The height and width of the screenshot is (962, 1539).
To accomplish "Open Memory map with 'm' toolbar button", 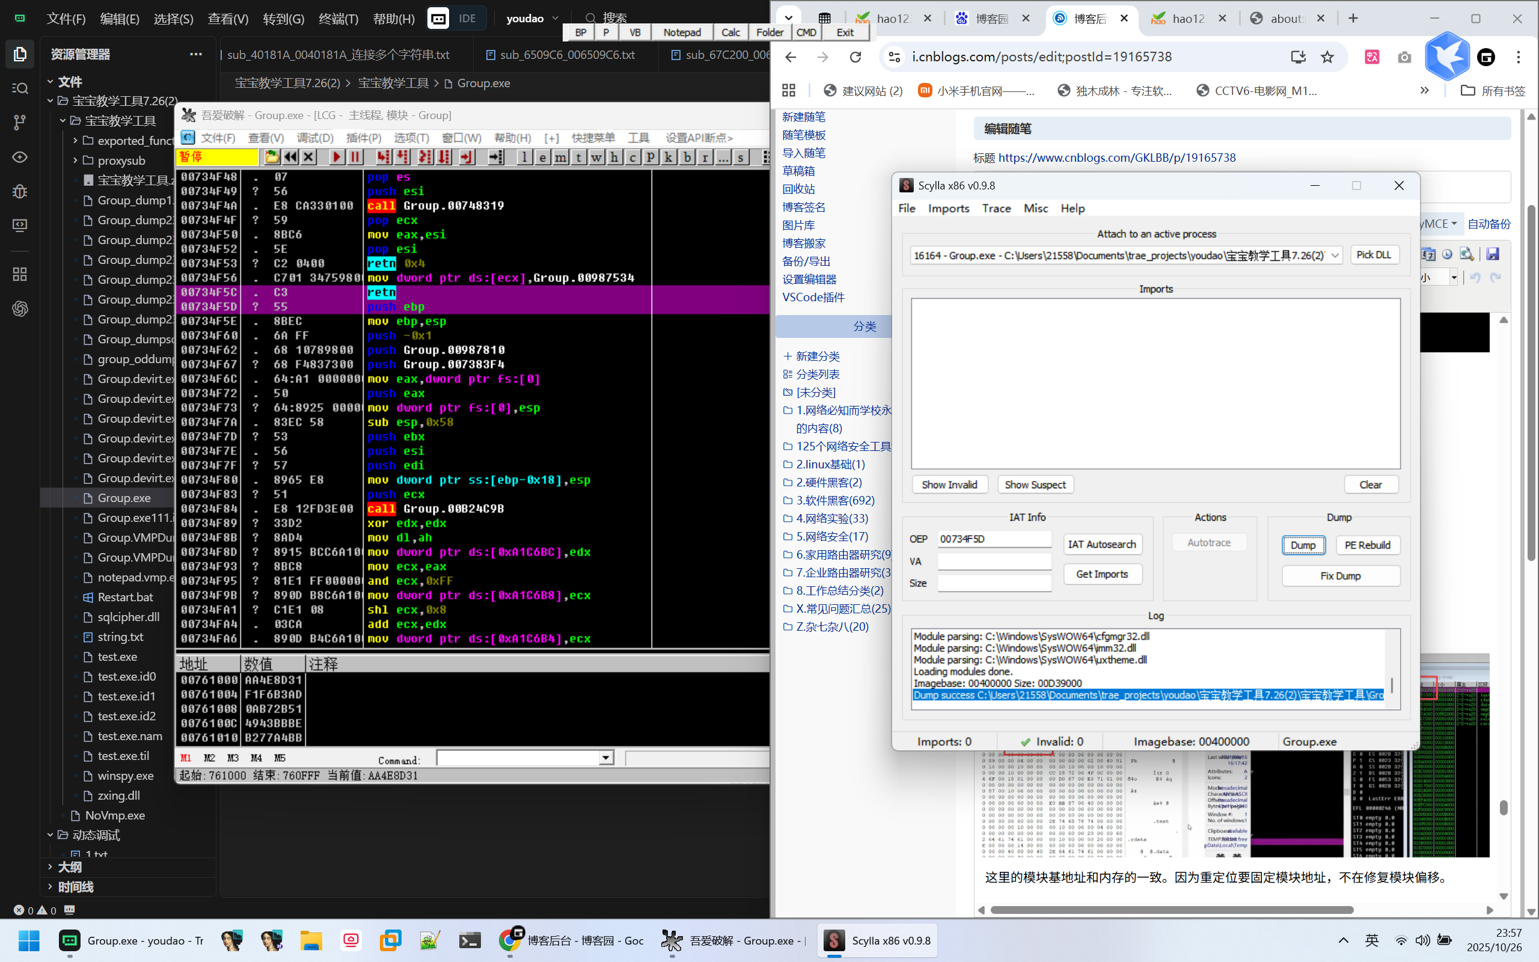I will (560, 156).
